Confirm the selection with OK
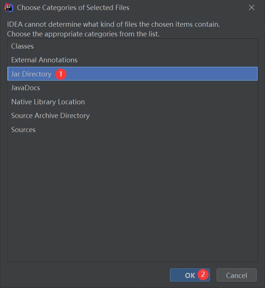 click(190, 275)
